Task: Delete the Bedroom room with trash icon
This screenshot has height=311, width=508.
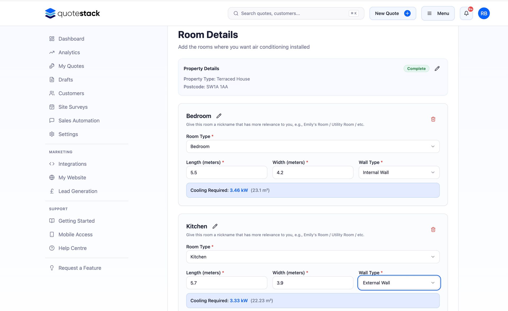Action: [433, 119]
